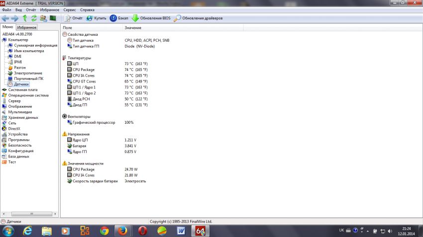
Task: Click the Back navigation arrow
Action: click(5, 18)
